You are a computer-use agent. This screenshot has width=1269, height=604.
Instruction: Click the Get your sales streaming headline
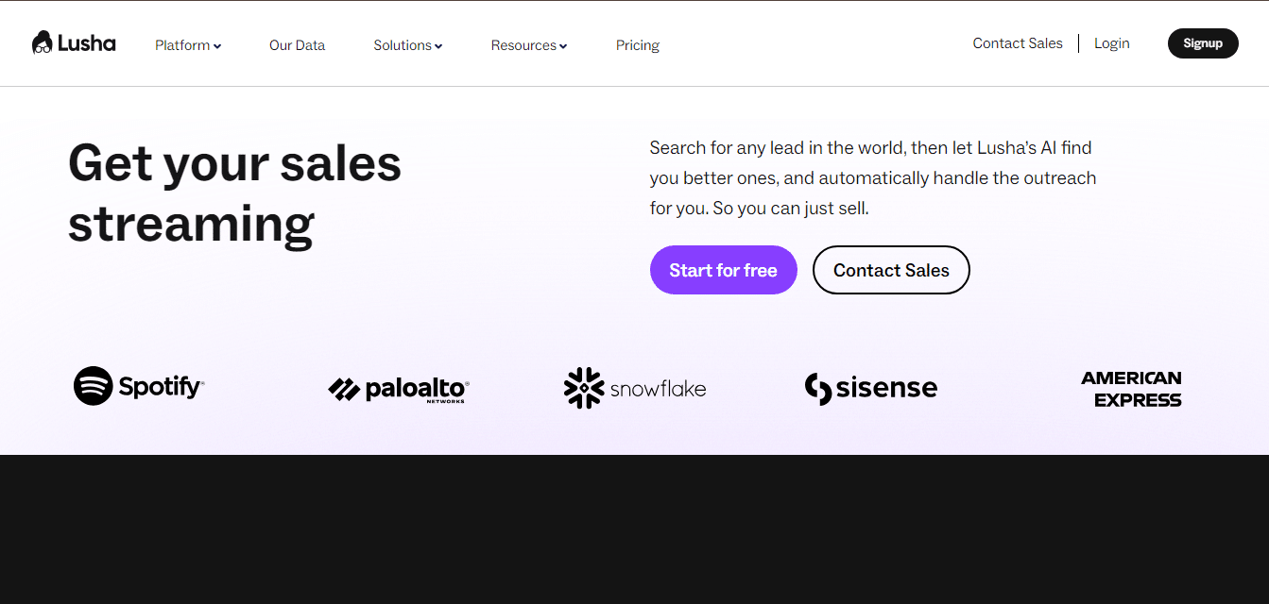click(x=234, y=193)
